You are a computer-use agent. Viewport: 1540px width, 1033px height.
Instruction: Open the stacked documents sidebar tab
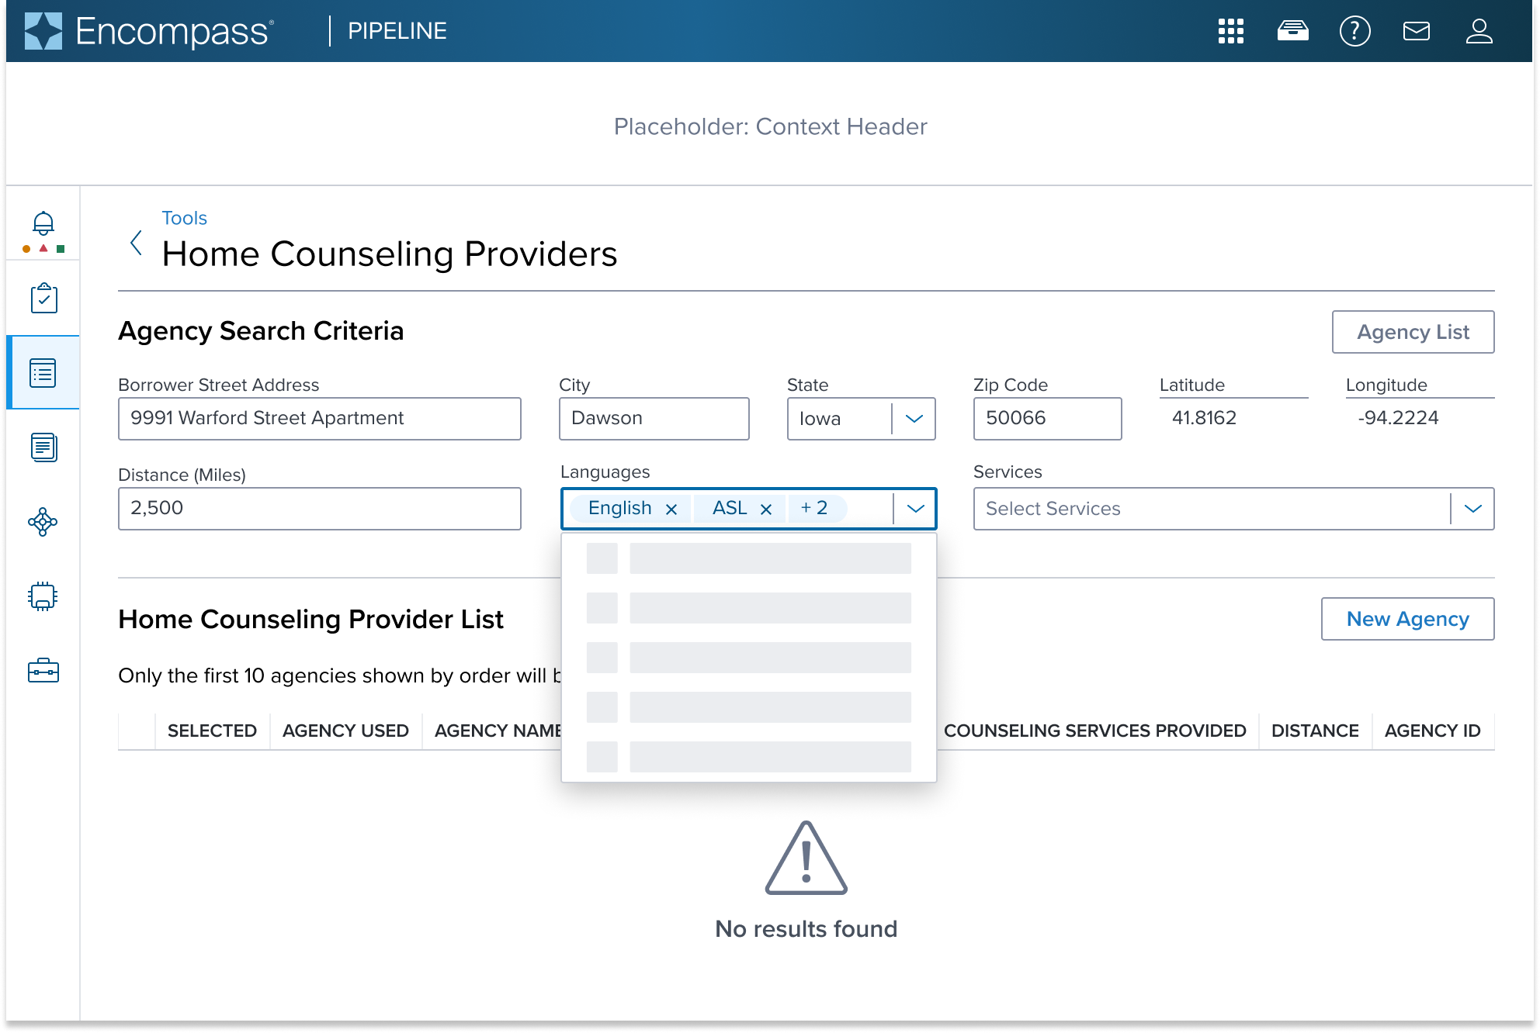point(43,447)
